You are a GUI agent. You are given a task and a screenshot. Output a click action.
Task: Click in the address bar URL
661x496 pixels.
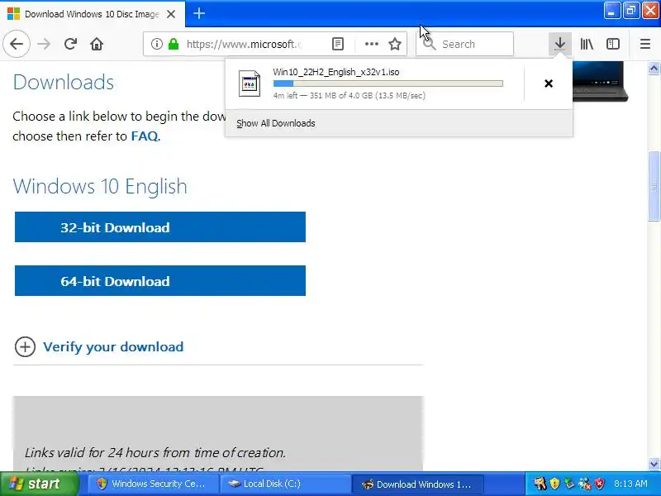click(244, 44)
